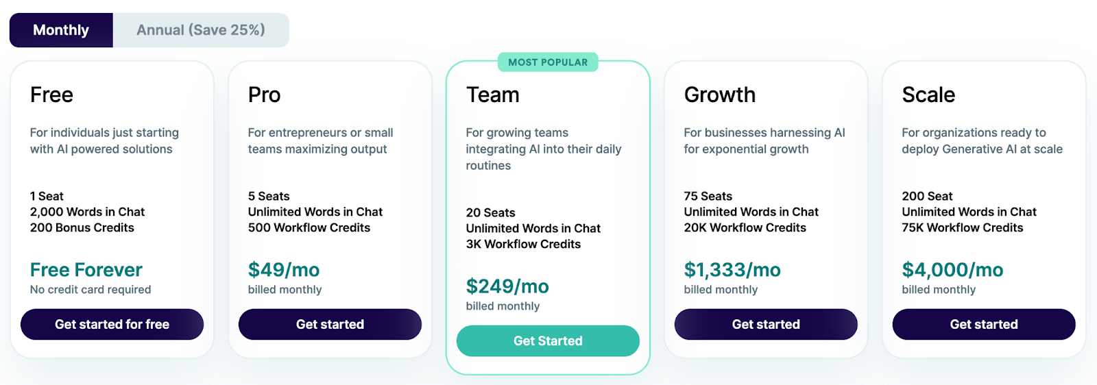Click the Free plan title

pos(52,95)
